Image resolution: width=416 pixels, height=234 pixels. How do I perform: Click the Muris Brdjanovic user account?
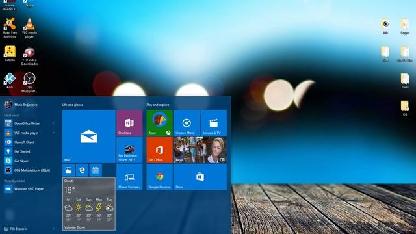[21, 105]
